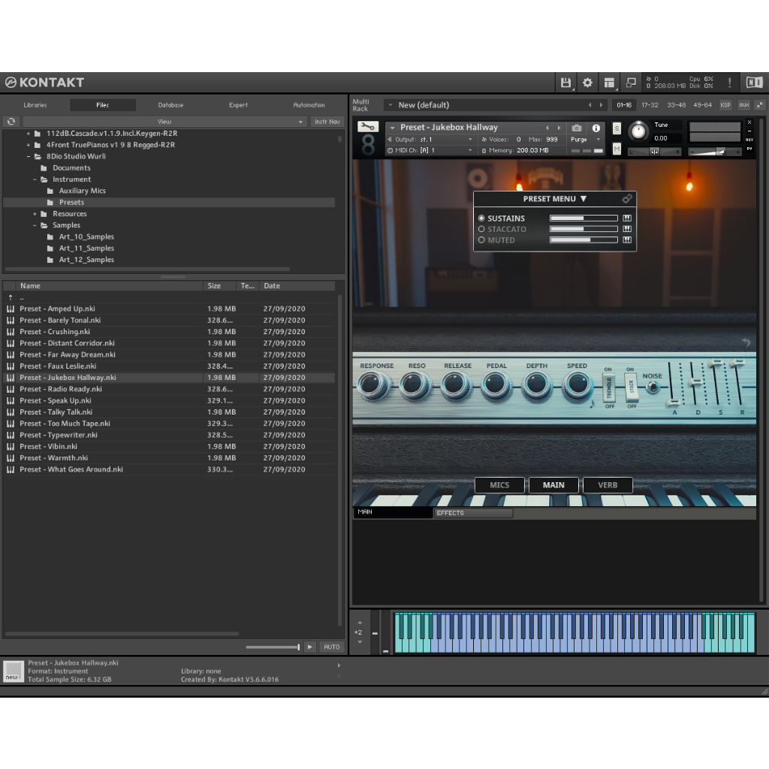Open instrument edit mode wrench icon
Screen dimensions: 769x769
pyautogui.click(x=367, y=127)
